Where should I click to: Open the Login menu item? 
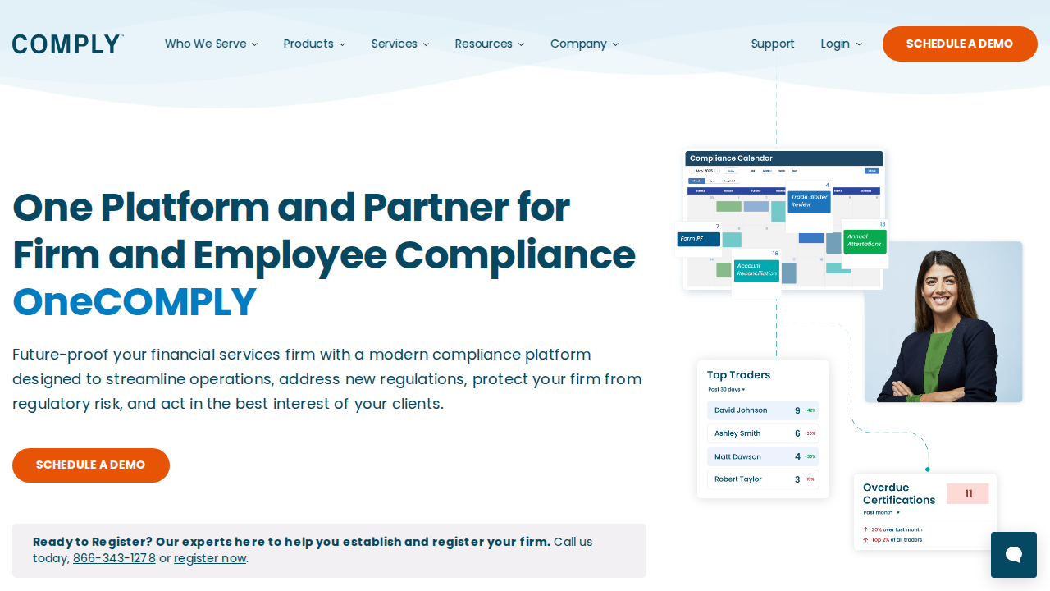(835, 44)
